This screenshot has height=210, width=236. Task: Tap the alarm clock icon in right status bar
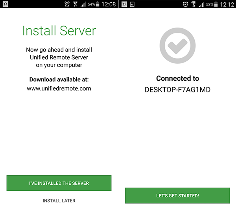click(185, 4)
